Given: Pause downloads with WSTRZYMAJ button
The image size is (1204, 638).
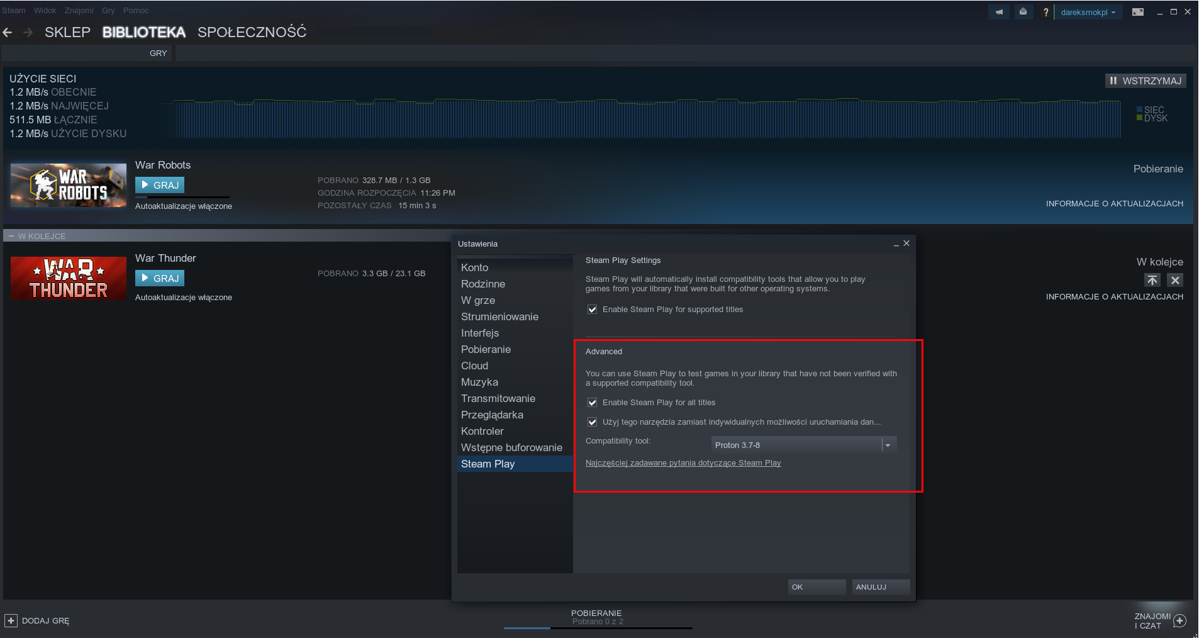Looking at the screenshot, I should (x=1145, y=81).
